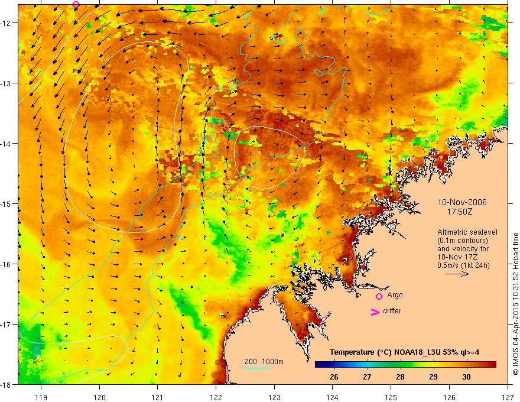Click the 'Argo' legend label
The image size is (520, 402).
click(395, 295)
